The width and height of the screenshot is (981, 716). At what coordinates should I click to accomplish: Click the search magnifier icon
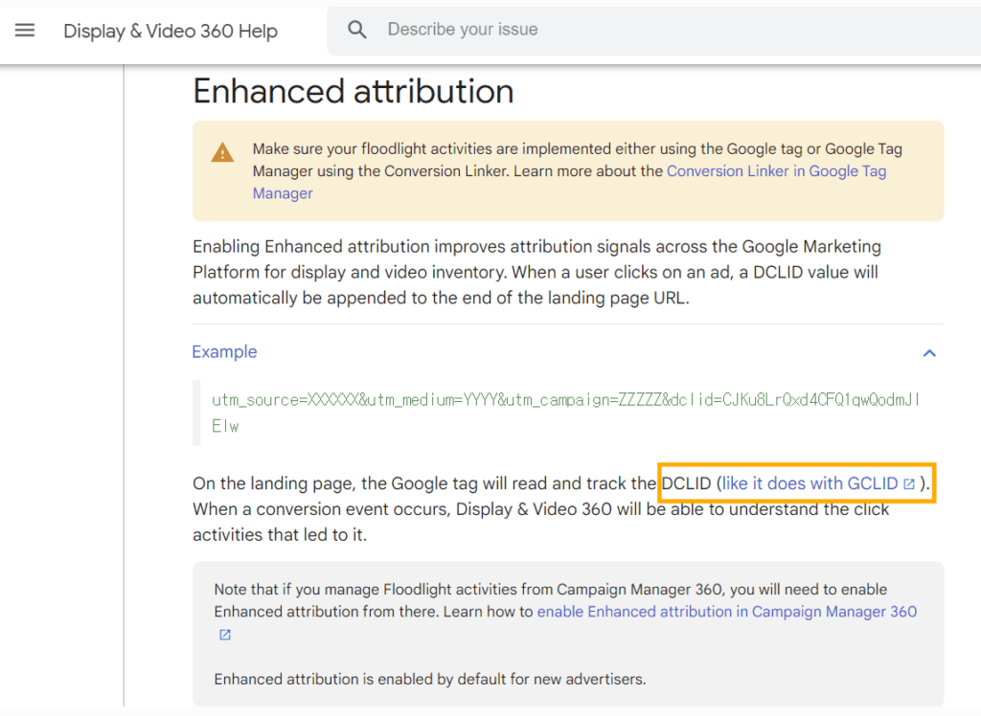(356, 30)
